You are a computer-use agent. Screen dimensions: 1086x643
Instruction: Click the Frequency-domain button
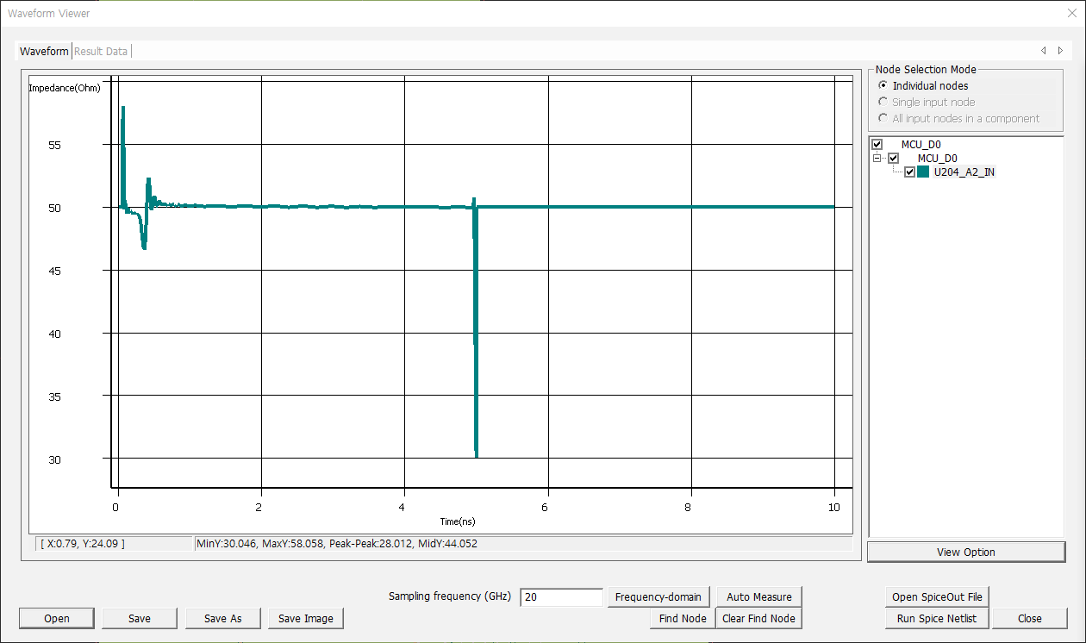(658, 597)
